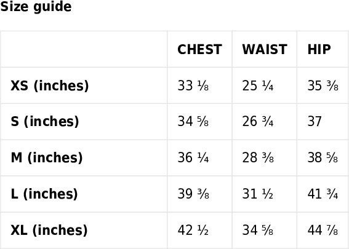Select M waist value 28 ⅜
Viewport: 349px width, 249px height.
tap(258, 158)
